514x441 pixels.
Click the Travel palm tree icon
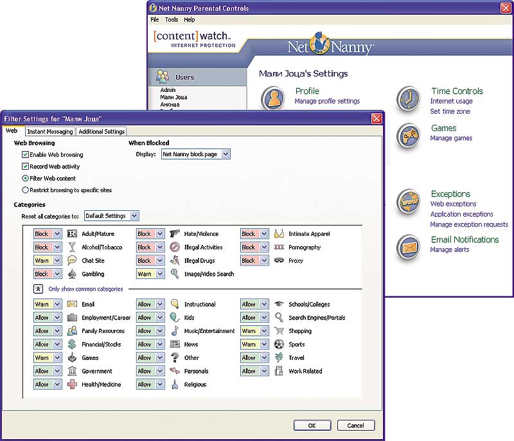coord(279,357)
